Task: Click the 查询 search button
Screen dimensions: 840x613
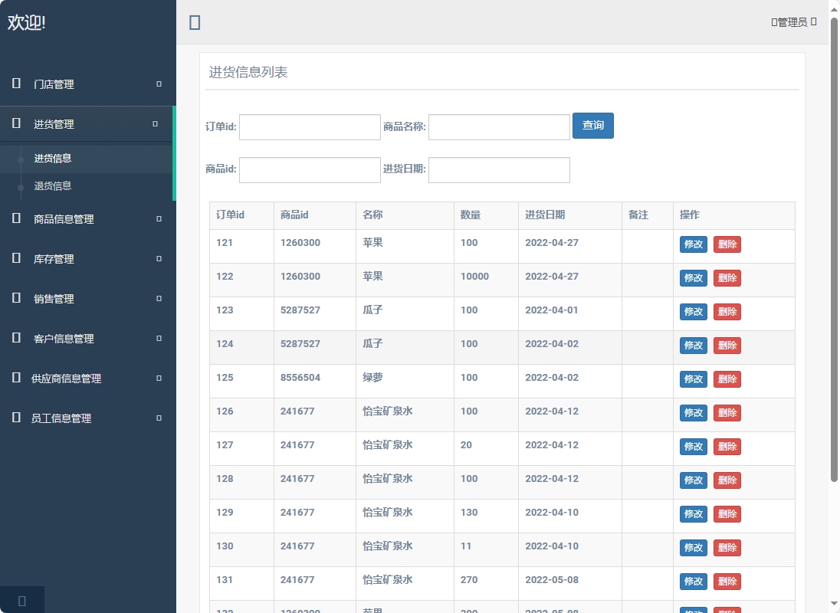Action: click(593, 125)
